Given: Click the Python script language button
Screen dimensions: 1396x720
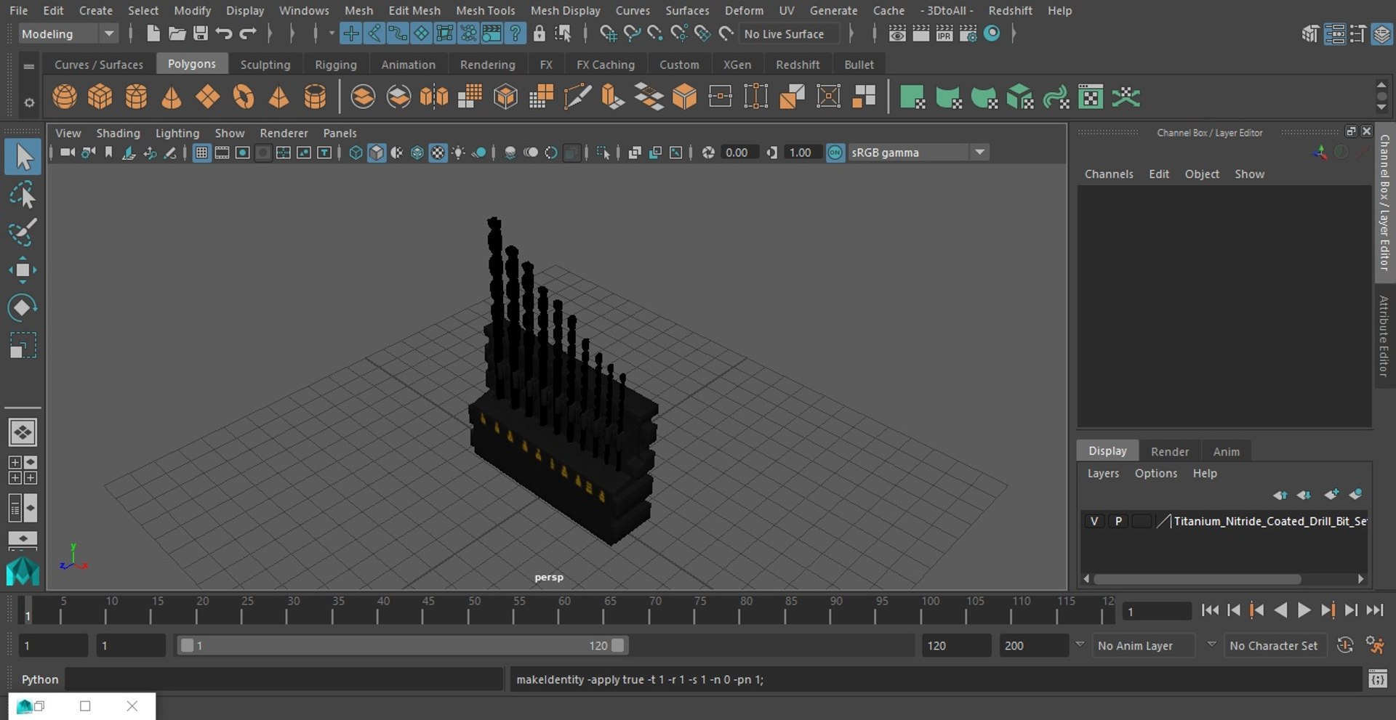Looking at the screenshot, I should [39, 679].
